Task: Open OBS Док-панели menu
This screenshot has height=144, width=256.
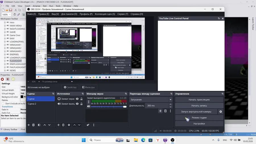Action: pos(69,14)
